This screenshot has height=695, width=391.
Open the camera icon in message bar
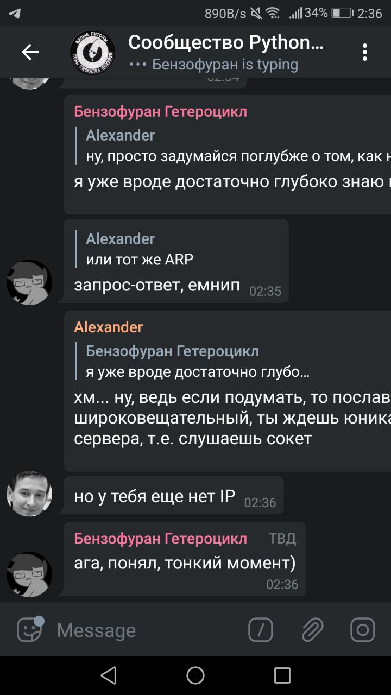coord(363,630)
